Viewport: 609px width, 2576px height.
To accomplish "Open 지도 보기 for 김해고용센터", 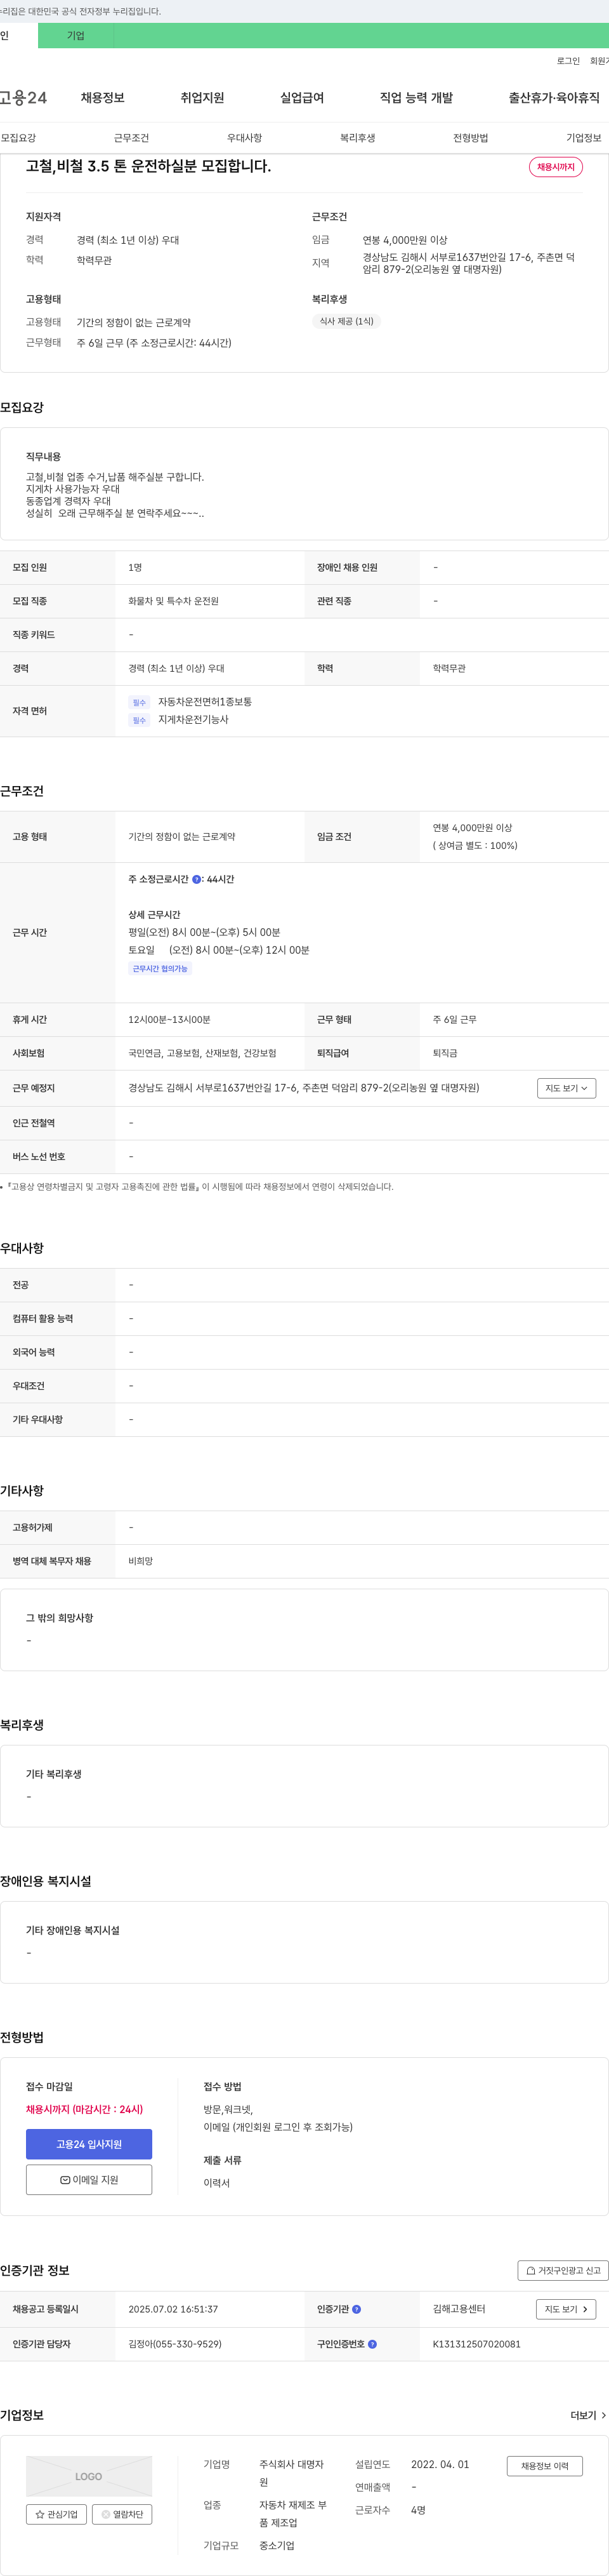I will point(566,2309).
